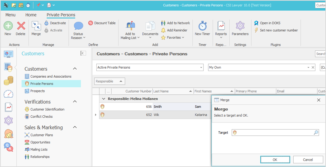Collapse the Responsible: Melina Moilanen group
The image size is (326, 167).
[x=103, y=99]
